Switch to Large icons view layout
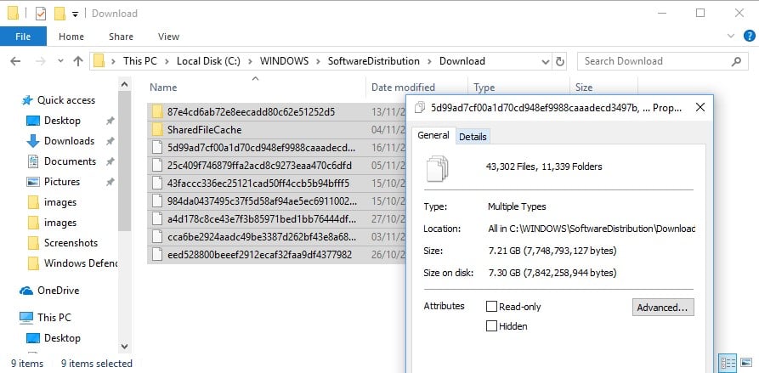759x373 pixels. pos(745,362)
